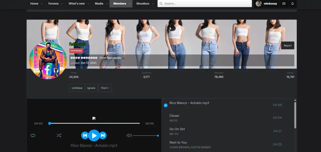Image resolution: width=321 pixels, height=152 pixels.
Task: Open the alerts bell icon
Action: [292, 3]
